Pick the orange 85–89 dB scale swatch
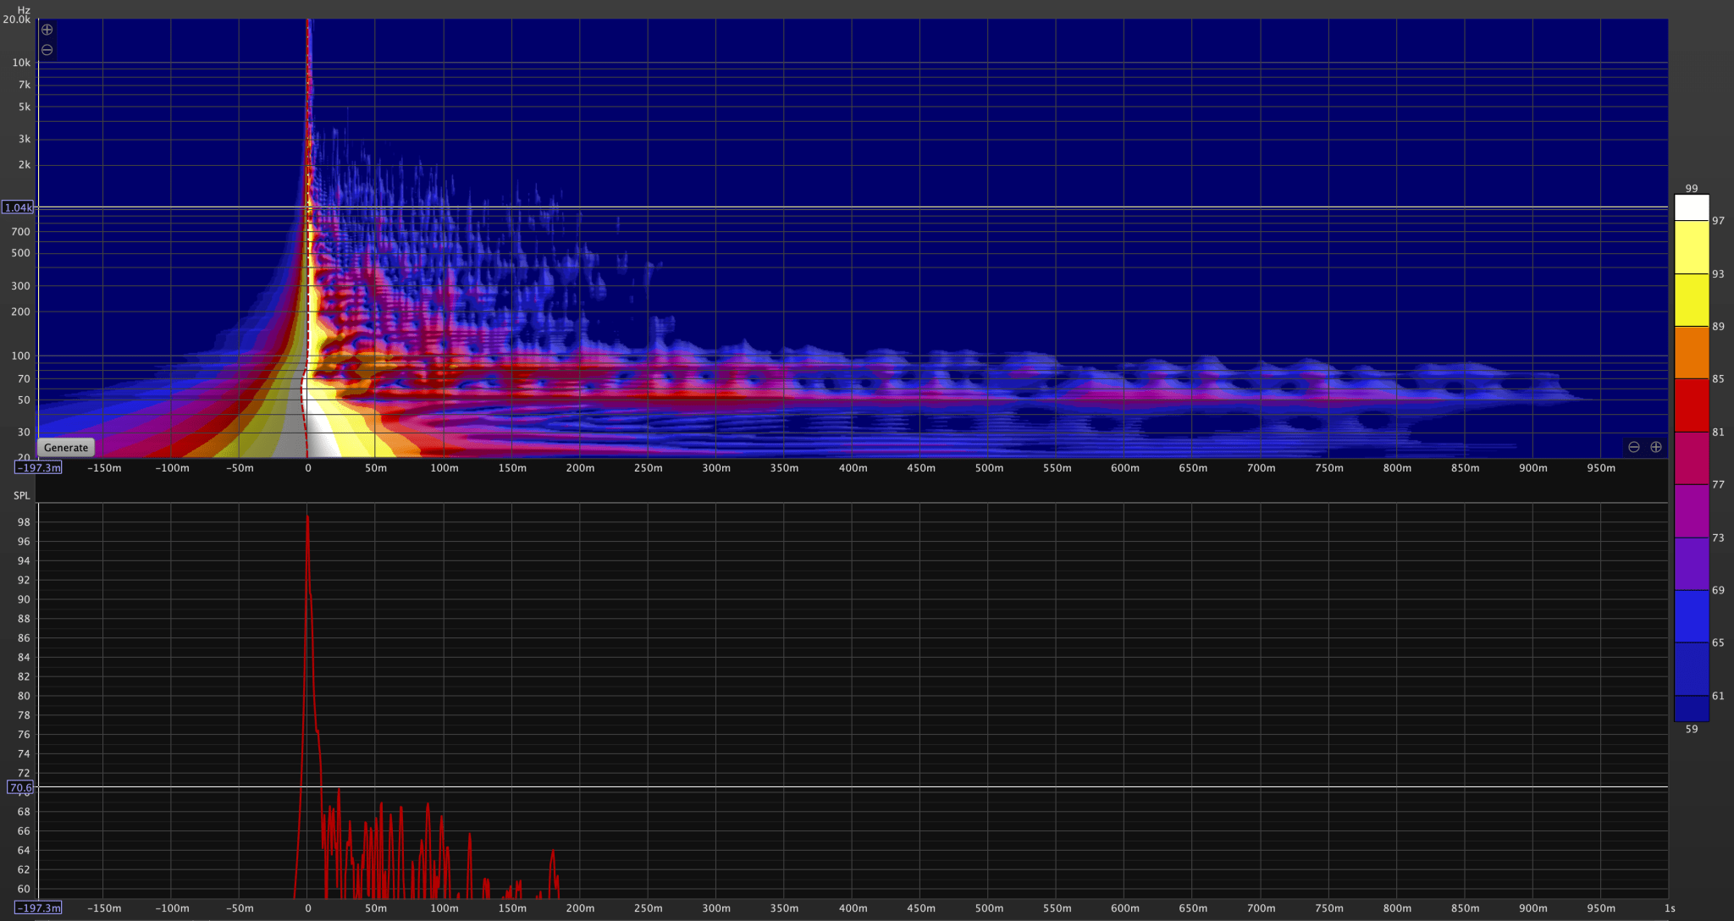1734x921 pixels. click(x=1692, y=352)
